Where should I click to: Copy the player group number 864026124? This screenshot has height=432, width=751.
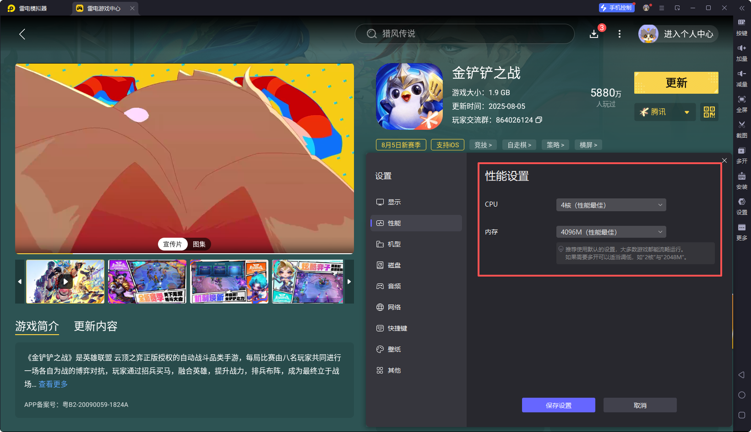click(539, 120)
